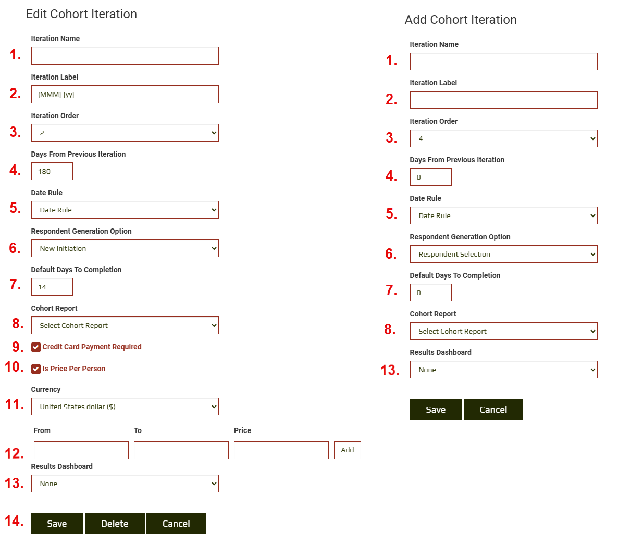Expand Cohort Report dropdown in Edit form
Image resolution: width=618 pixels, height=546 pixels.
(125, 325)
